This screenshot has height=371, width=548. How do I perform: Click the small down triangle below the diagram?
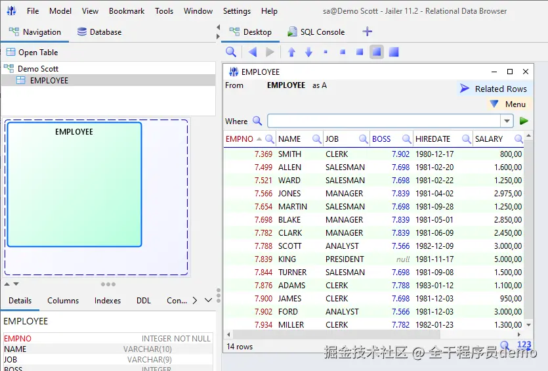coord(16,284)
